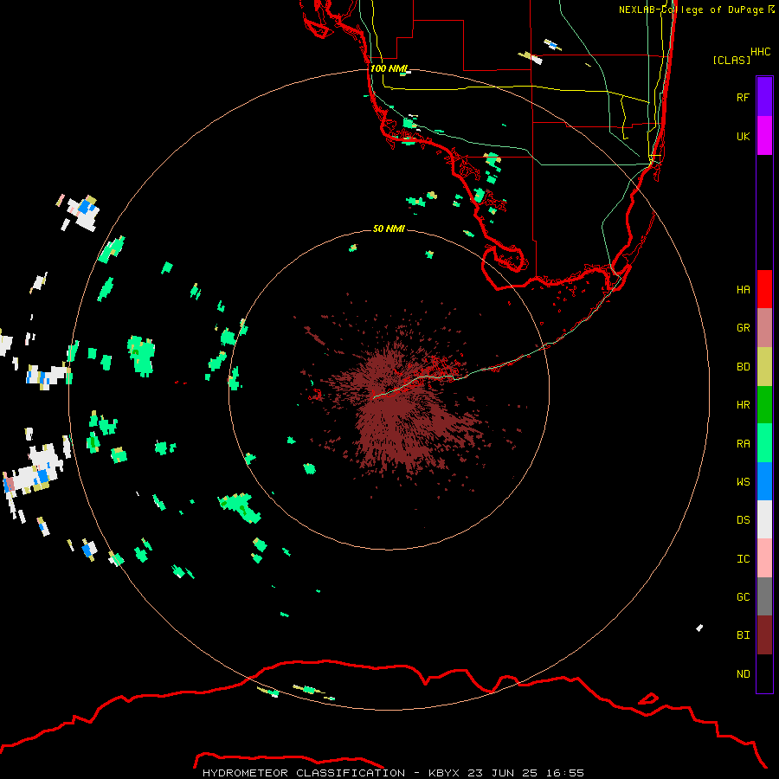Click the HR dark green legend swatch
This screenshot has width=779, height=779.
(764, 404)
